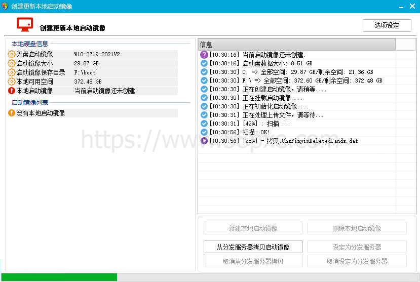Image resolution: width=420 pixels, height=282 pixels.
Task: Click gear icon beside 启动镜像大小
Action: click(x=12, y=63)
